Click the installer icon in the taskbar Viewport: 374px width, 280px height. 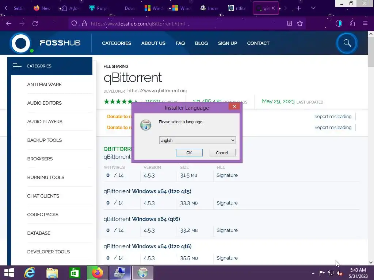[143, 273]
